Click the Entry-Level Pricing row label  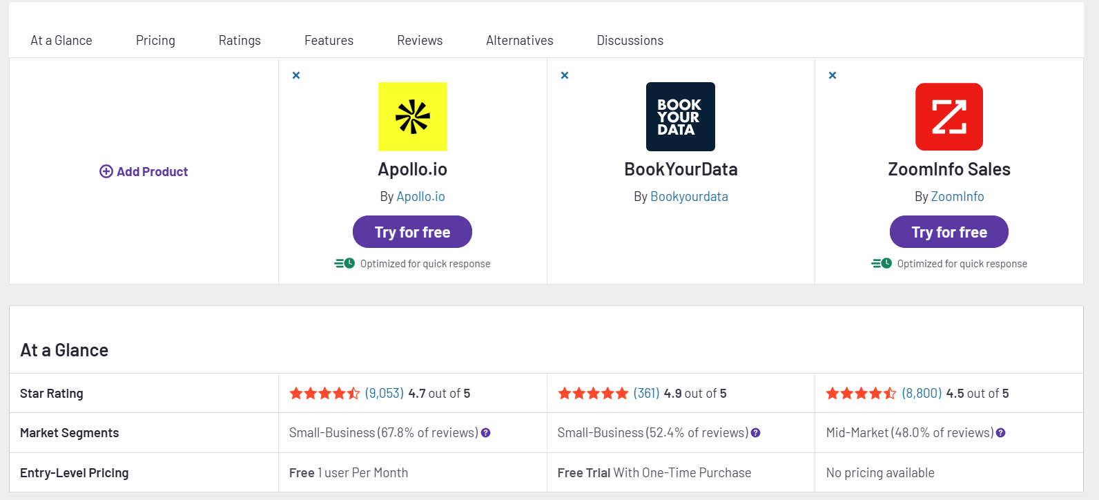point(75,473)
